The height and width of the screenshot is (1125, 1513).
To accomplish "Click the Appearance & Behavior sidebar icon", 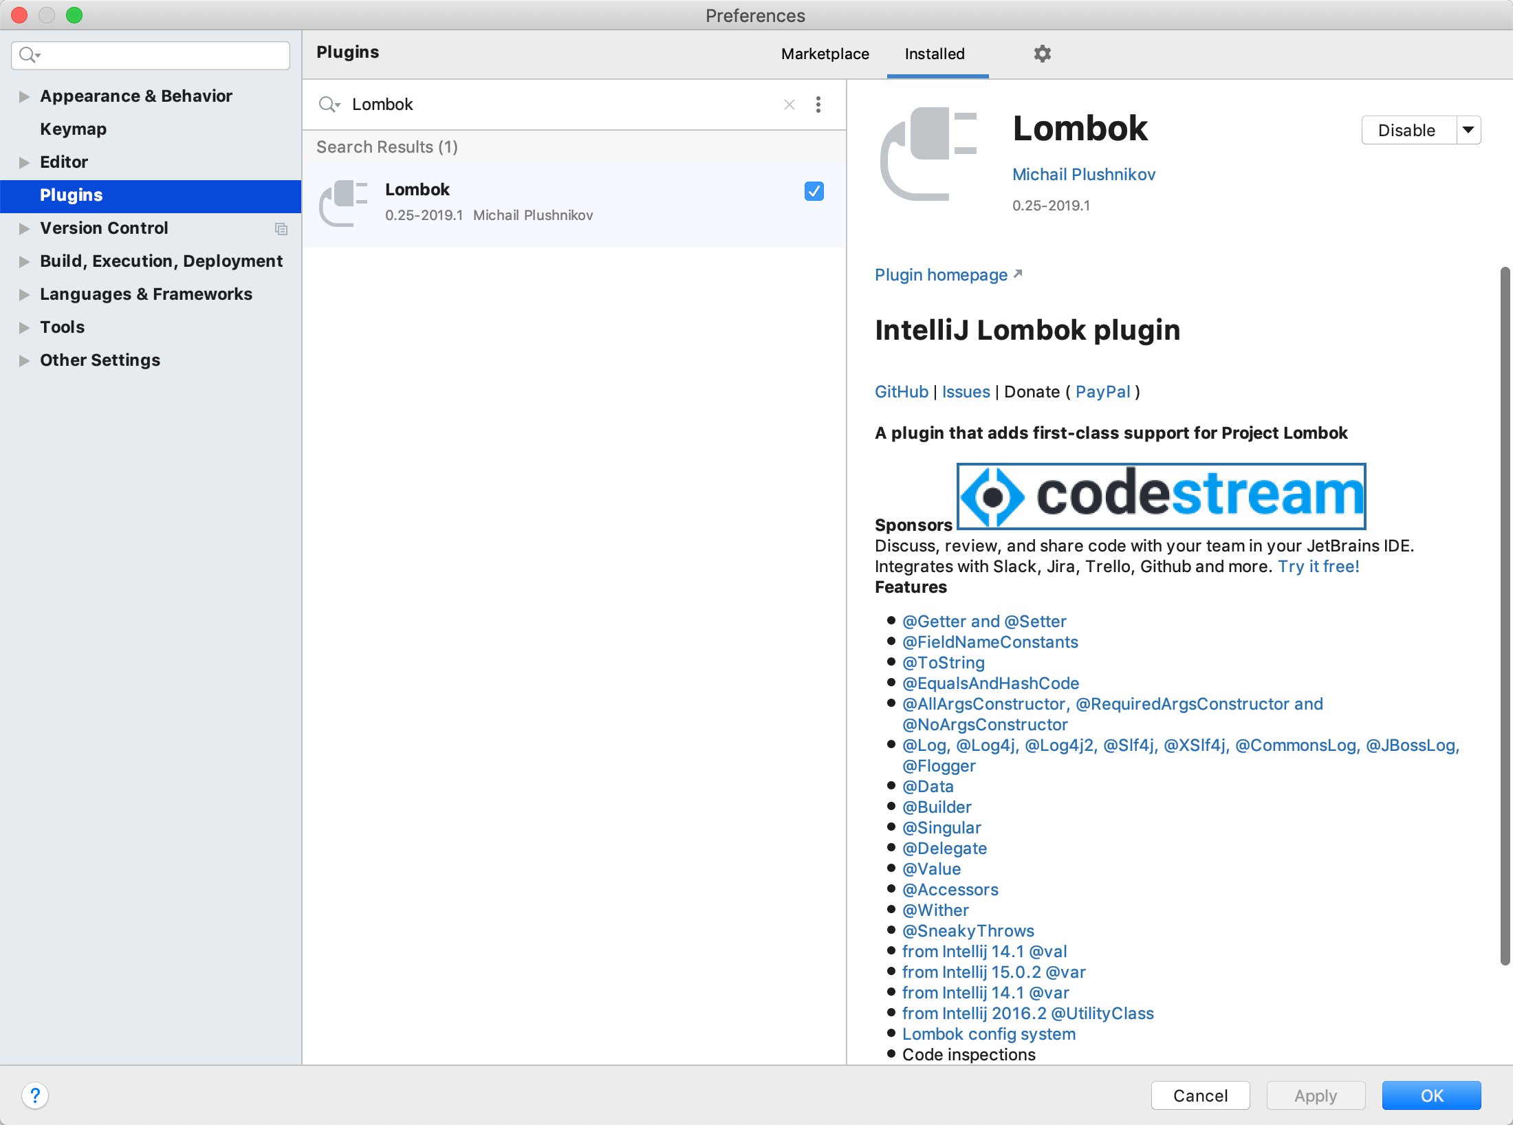I will tap(26, 96).
